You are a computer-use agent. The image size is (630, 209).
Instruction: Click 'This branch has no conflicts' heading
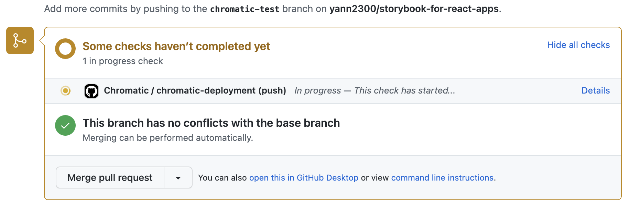(211, 123)
